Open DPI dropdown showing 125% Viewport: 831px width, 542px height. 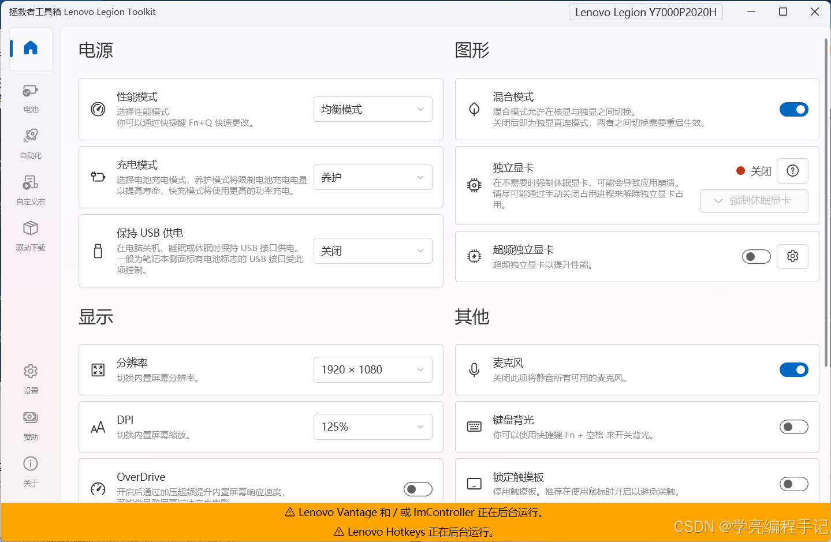(x=373, y=427)
